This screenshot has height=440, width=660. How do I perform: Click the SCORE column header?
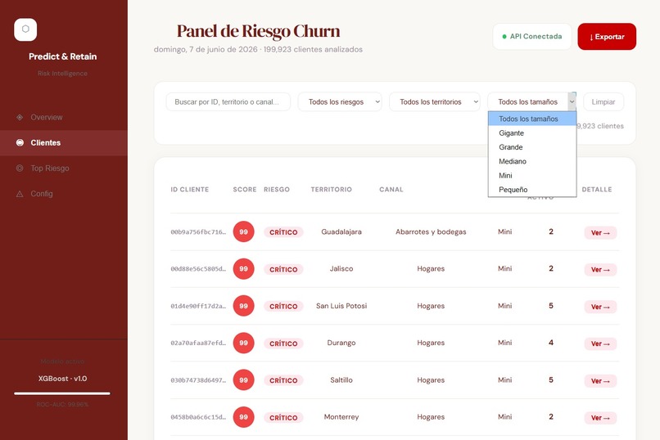pos(245,190)
